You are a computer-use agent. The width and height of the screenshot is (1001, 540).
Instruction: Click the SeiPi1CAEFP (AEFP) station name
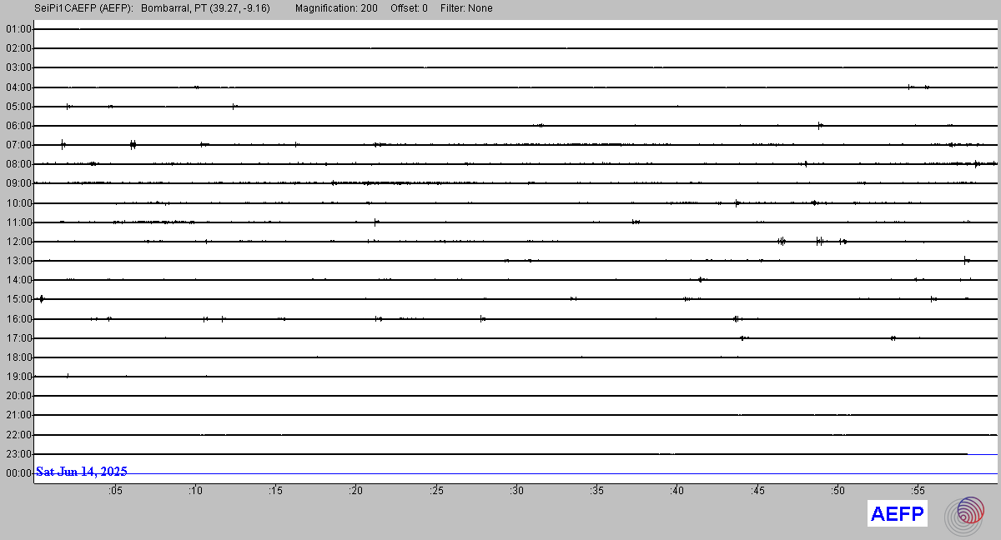tap(83, 8)
